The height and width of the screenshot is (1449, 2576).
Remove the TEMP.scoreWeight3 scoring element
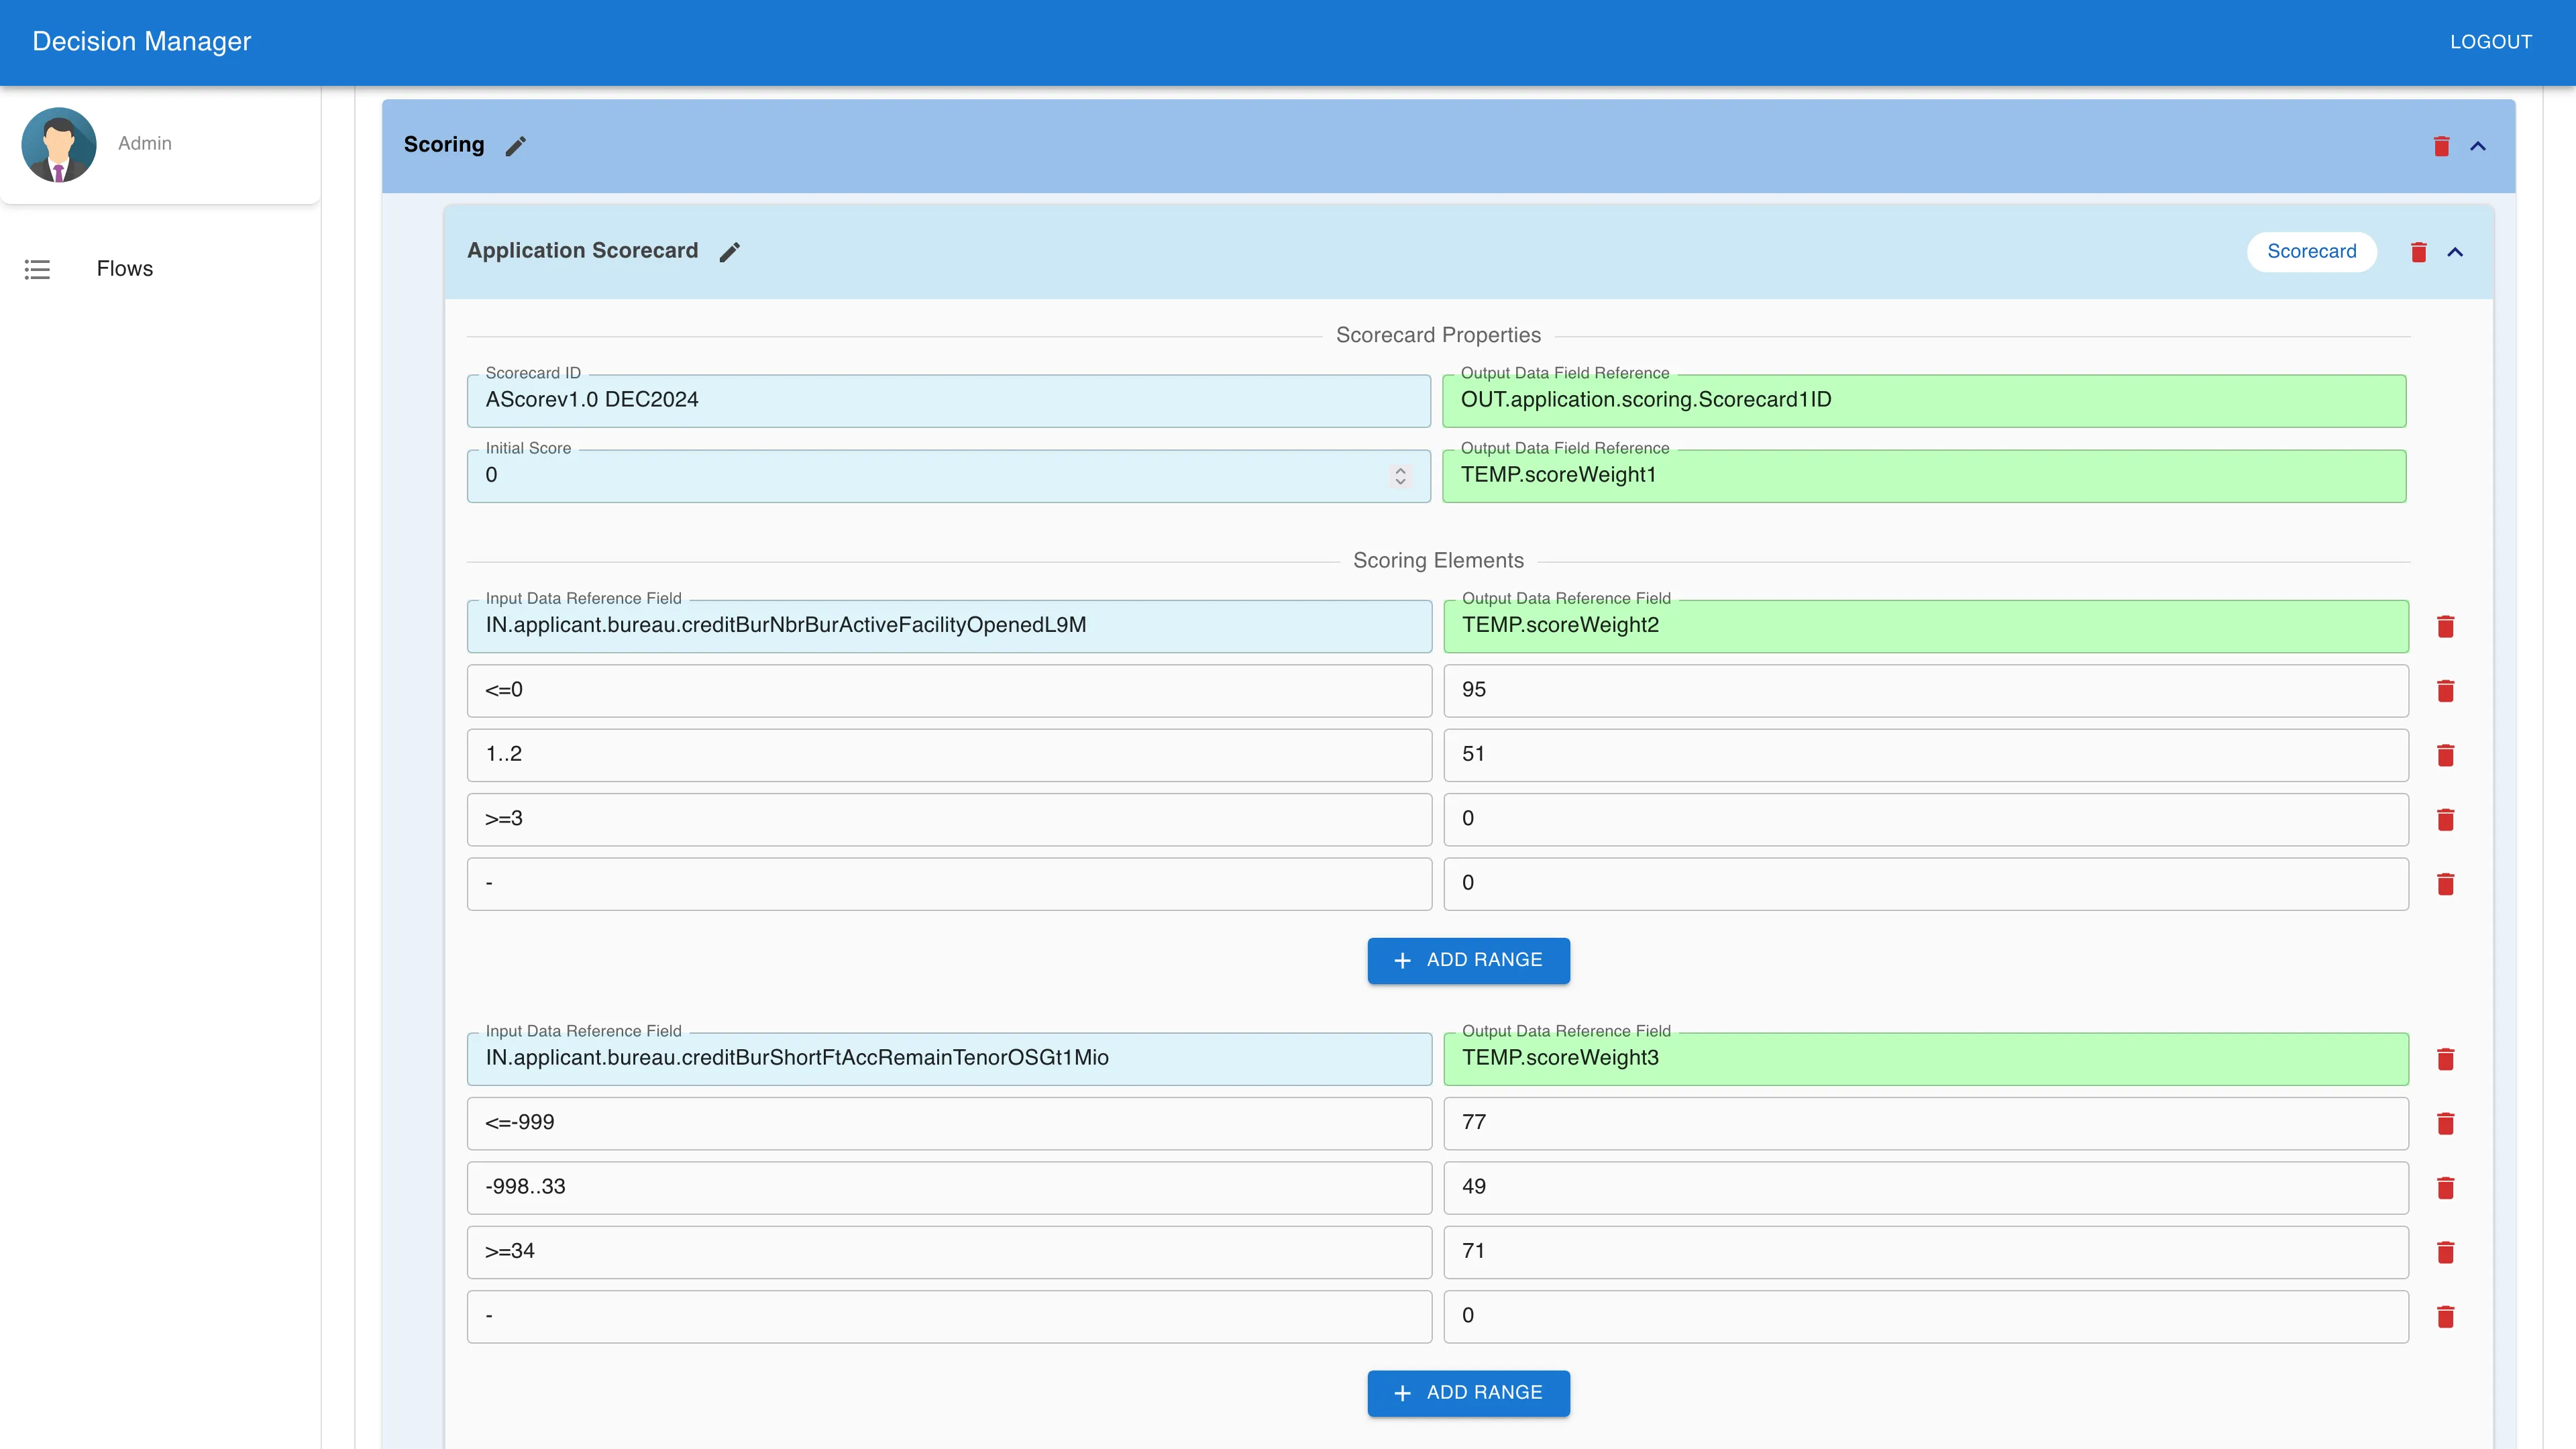2447,1059
